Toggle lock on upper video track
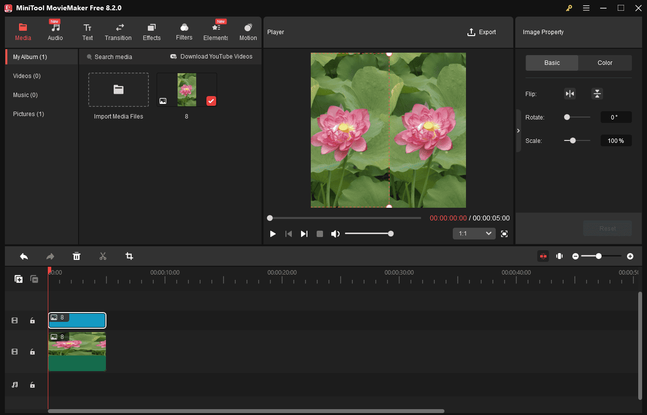Image resolution: width=647 pixels, height=415 pixels. click(x=32, y=320)
